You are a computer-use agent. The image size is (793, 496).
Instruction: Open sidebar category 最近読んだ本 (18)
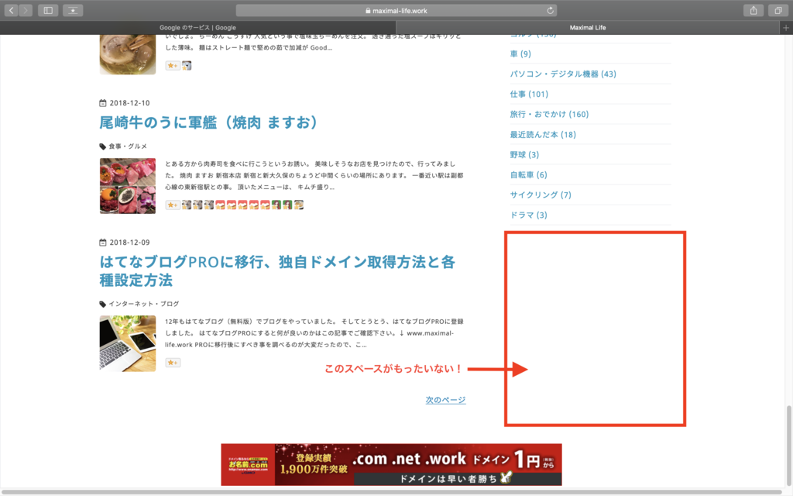tap(543, 135)
